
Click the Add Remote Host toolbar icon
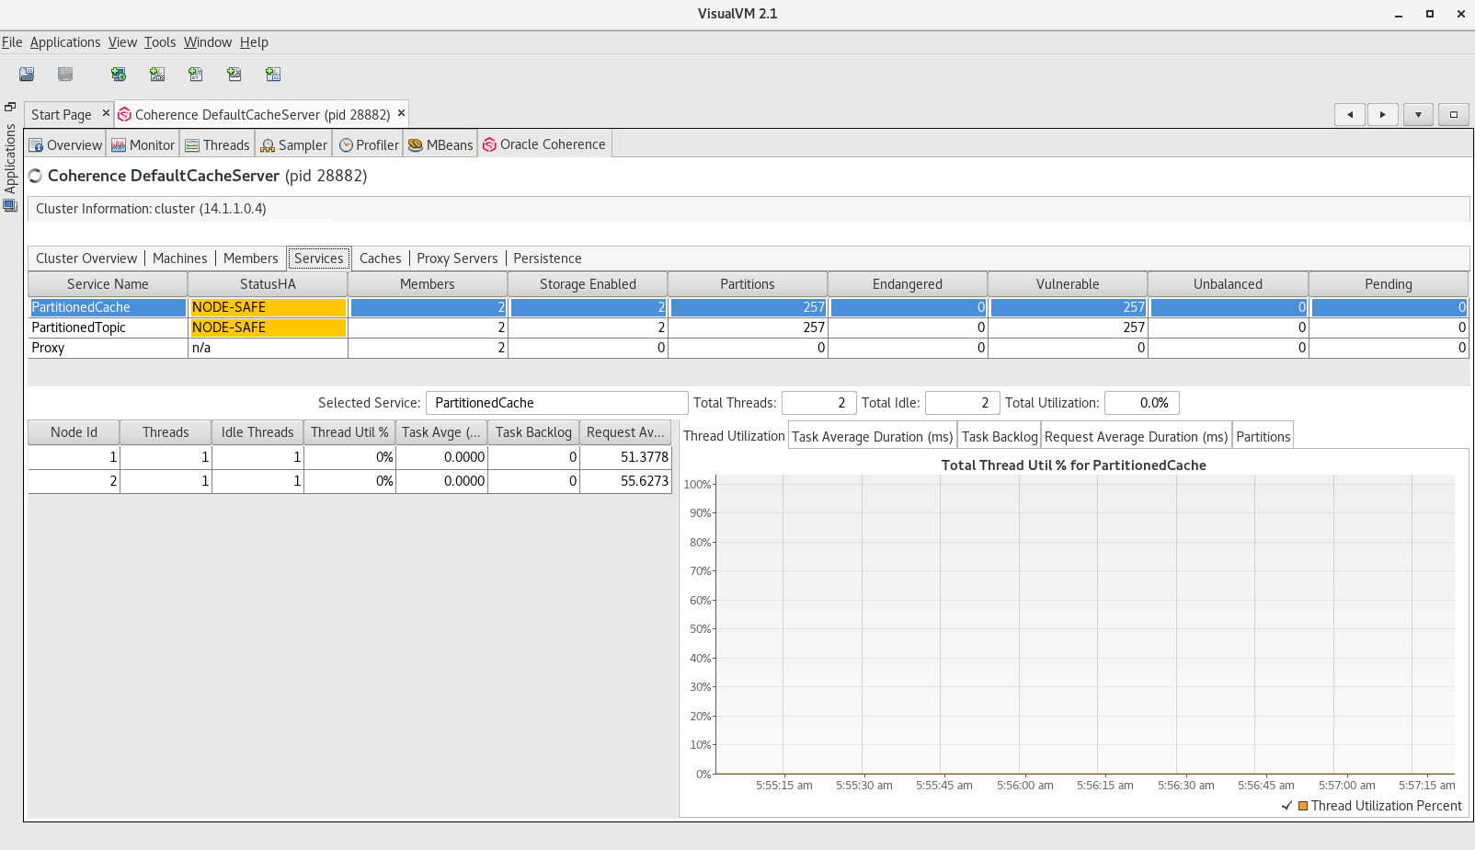119,75
